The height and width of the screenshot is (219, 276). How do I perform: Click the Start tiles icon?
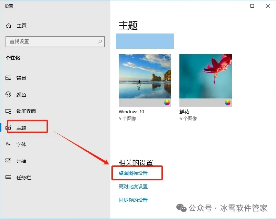coord(8,161)
